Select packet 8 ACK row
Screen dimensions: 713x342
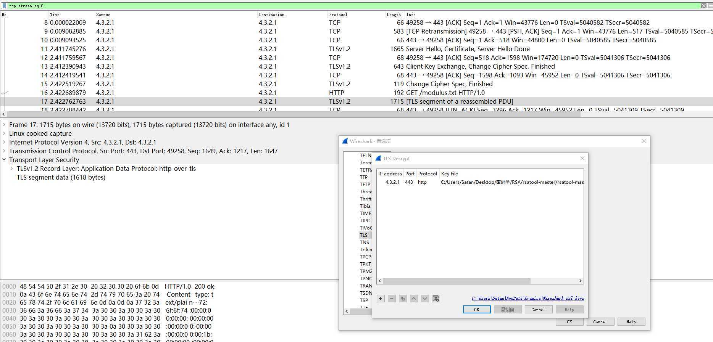coord(356,22)
